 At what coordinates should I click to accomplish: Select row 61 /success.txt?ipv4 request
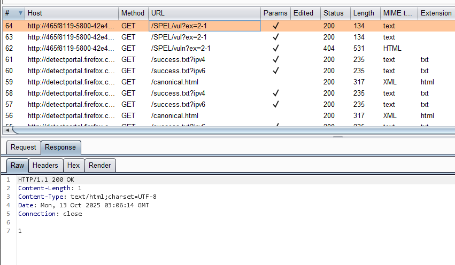[x=229, y=59]
